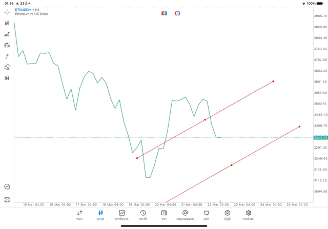Image resolution: width=328 pixels, height=229 pixels.
Task: Select the current price label 3343.40
Action: click(320, 137)
